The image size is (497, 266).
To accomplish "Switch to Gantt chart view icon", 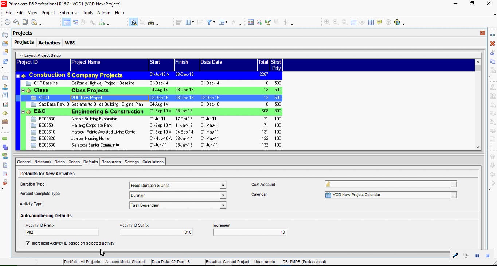I will tap(75, 23).
